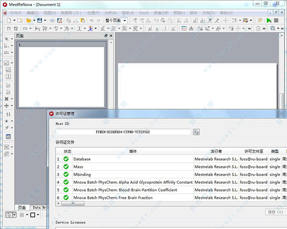The height and width of the screenshot is (229, 287).
Task: Open the 处理(P) menu
Action: point(93,13)
